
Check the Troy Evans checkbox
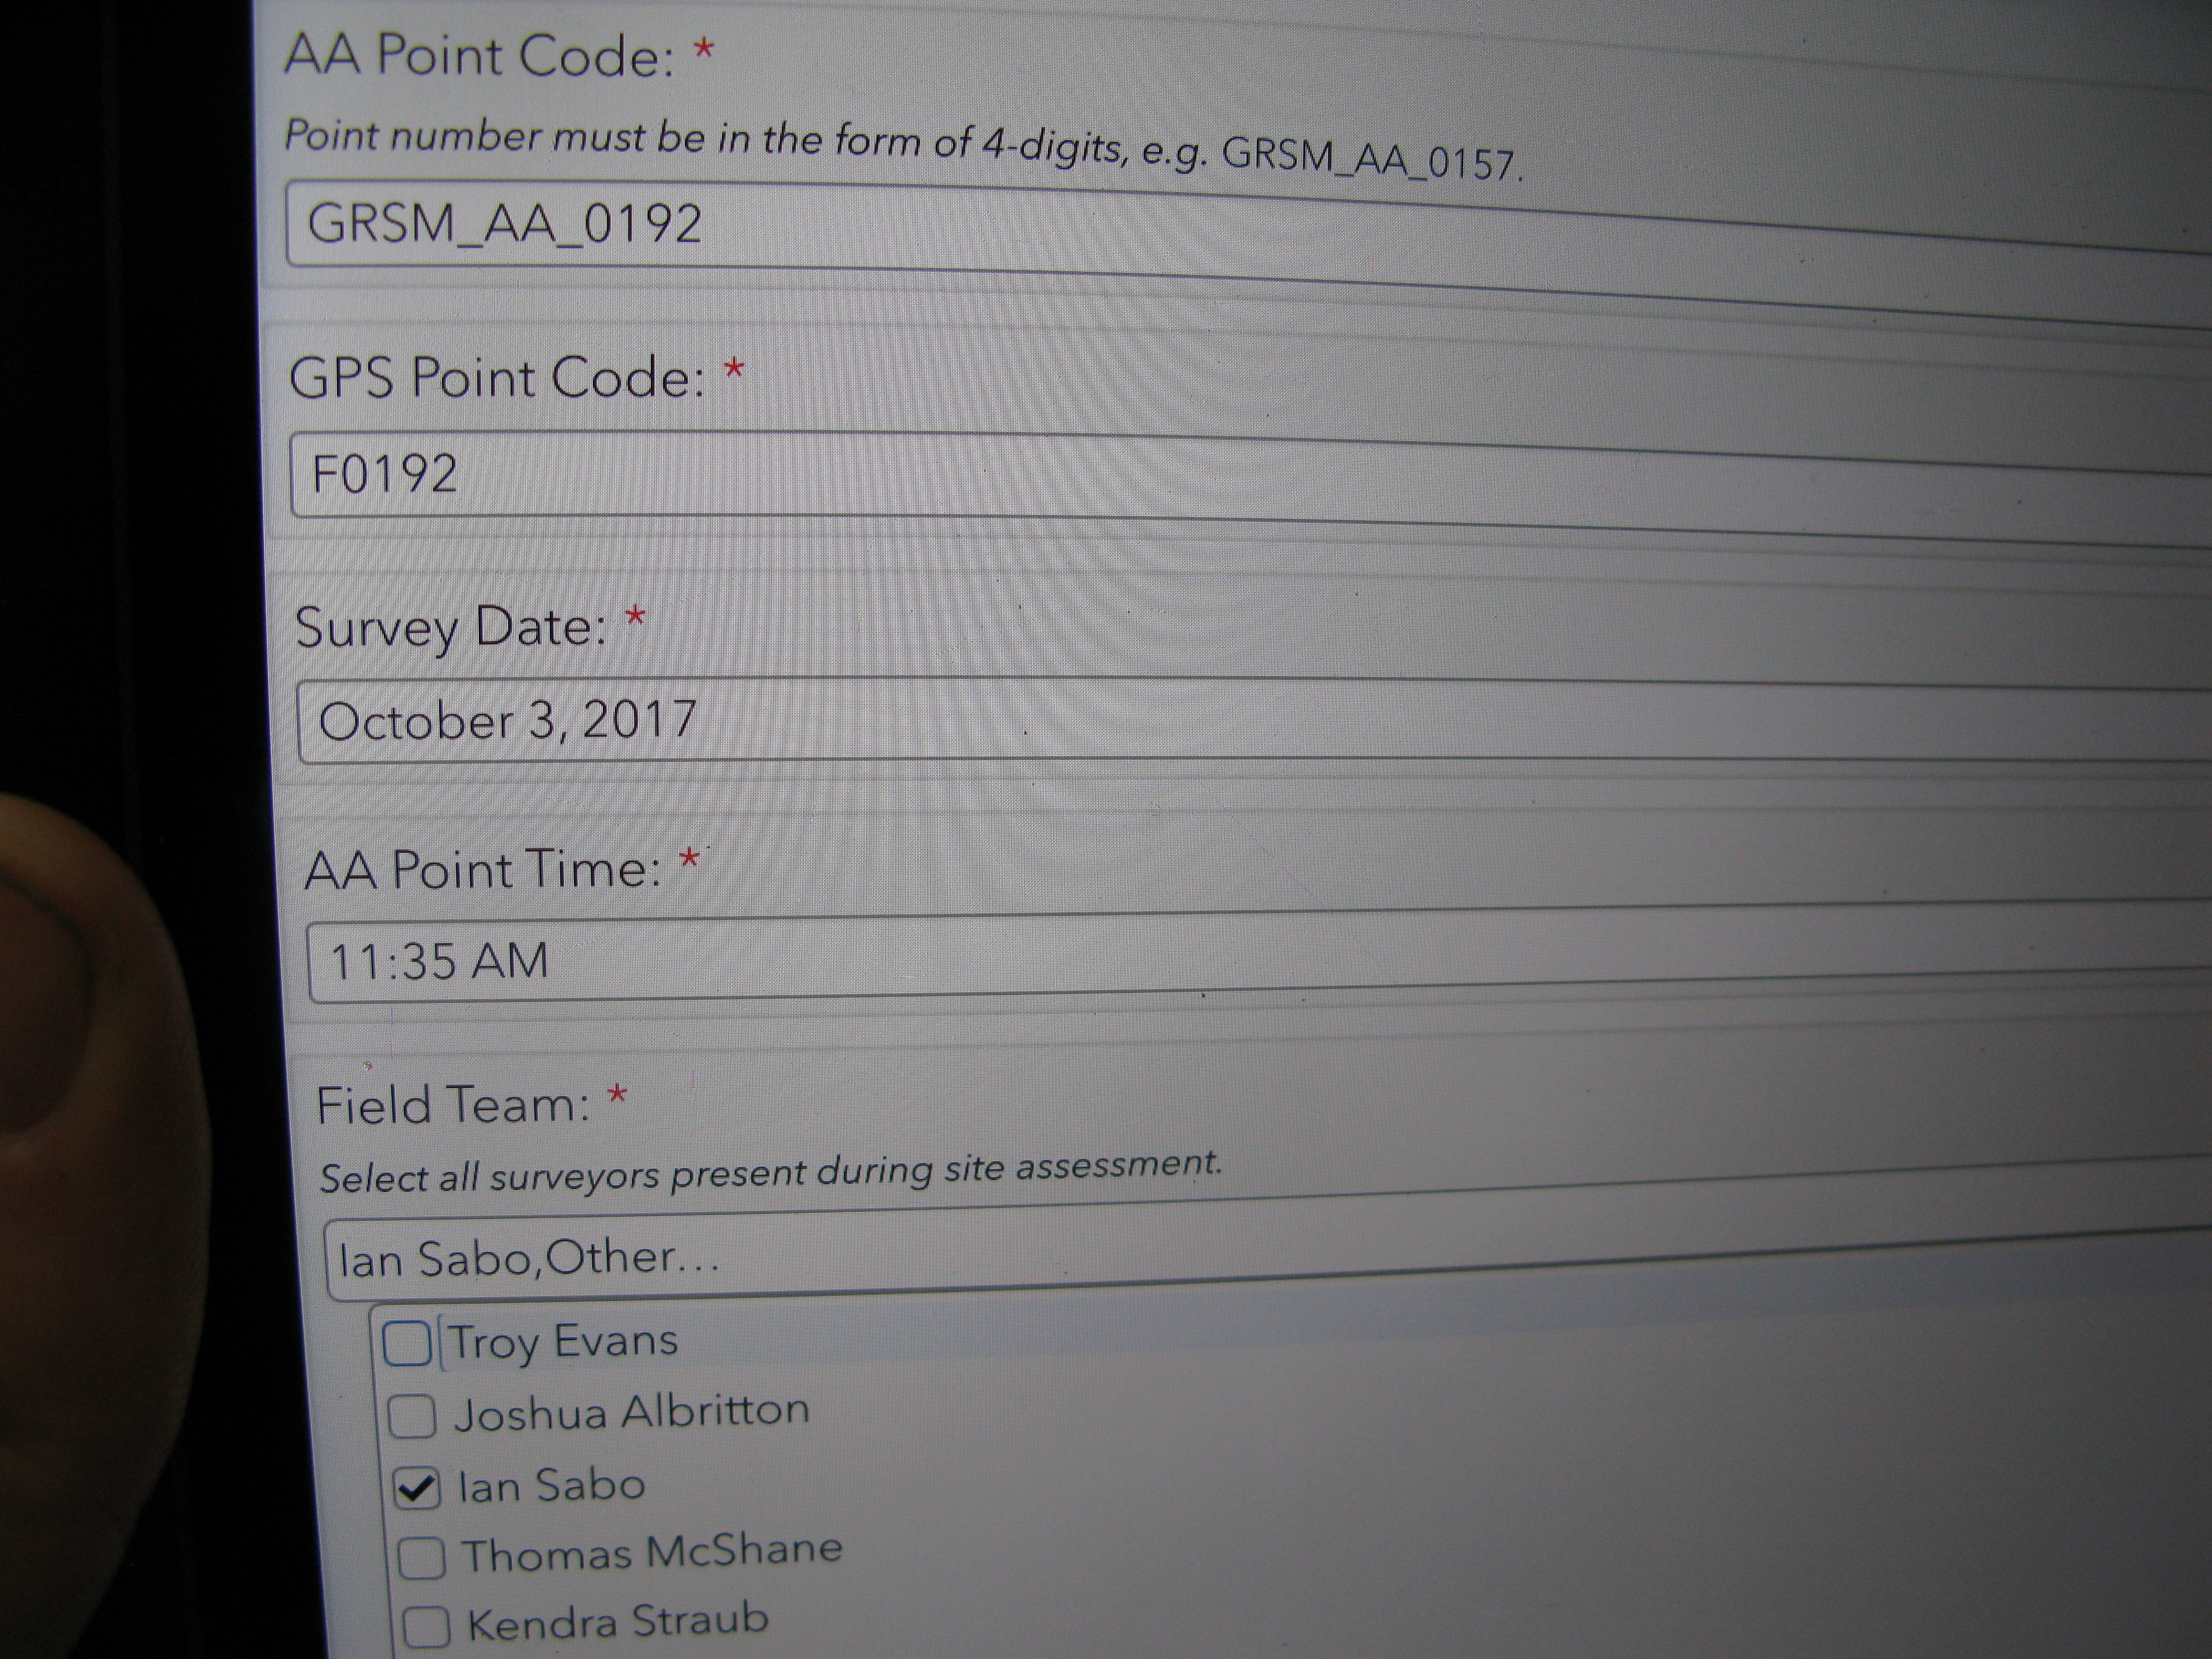click(407, 1343)
